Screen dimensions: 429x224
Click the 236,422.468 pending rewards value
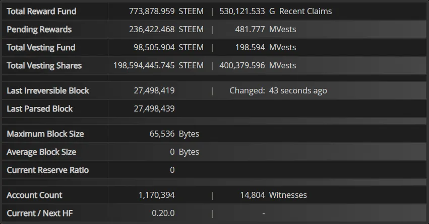[x=152, y=29]
